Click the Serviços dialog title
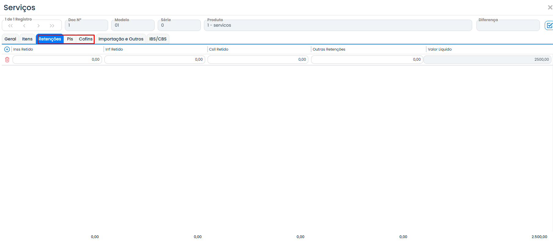 20,8
